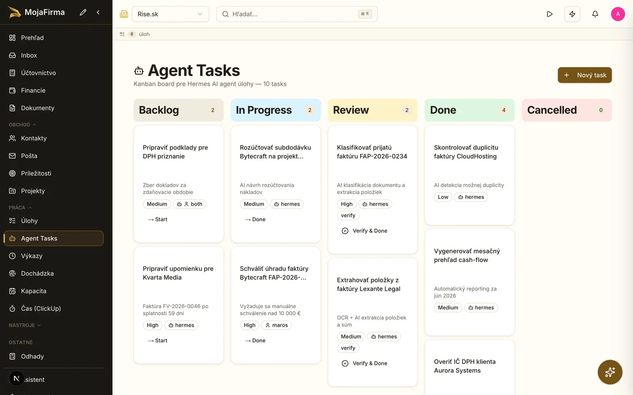Collapse the sidebar with the left chevron
The image size is (633, 395).
(98, 12)
